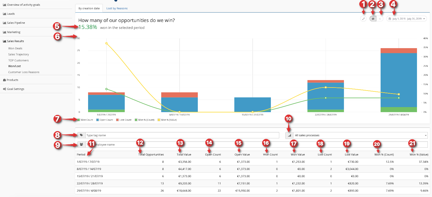Switch to the list view toggle button
Viewport: 432px width, 197px height.
click(x=373, y=19)
